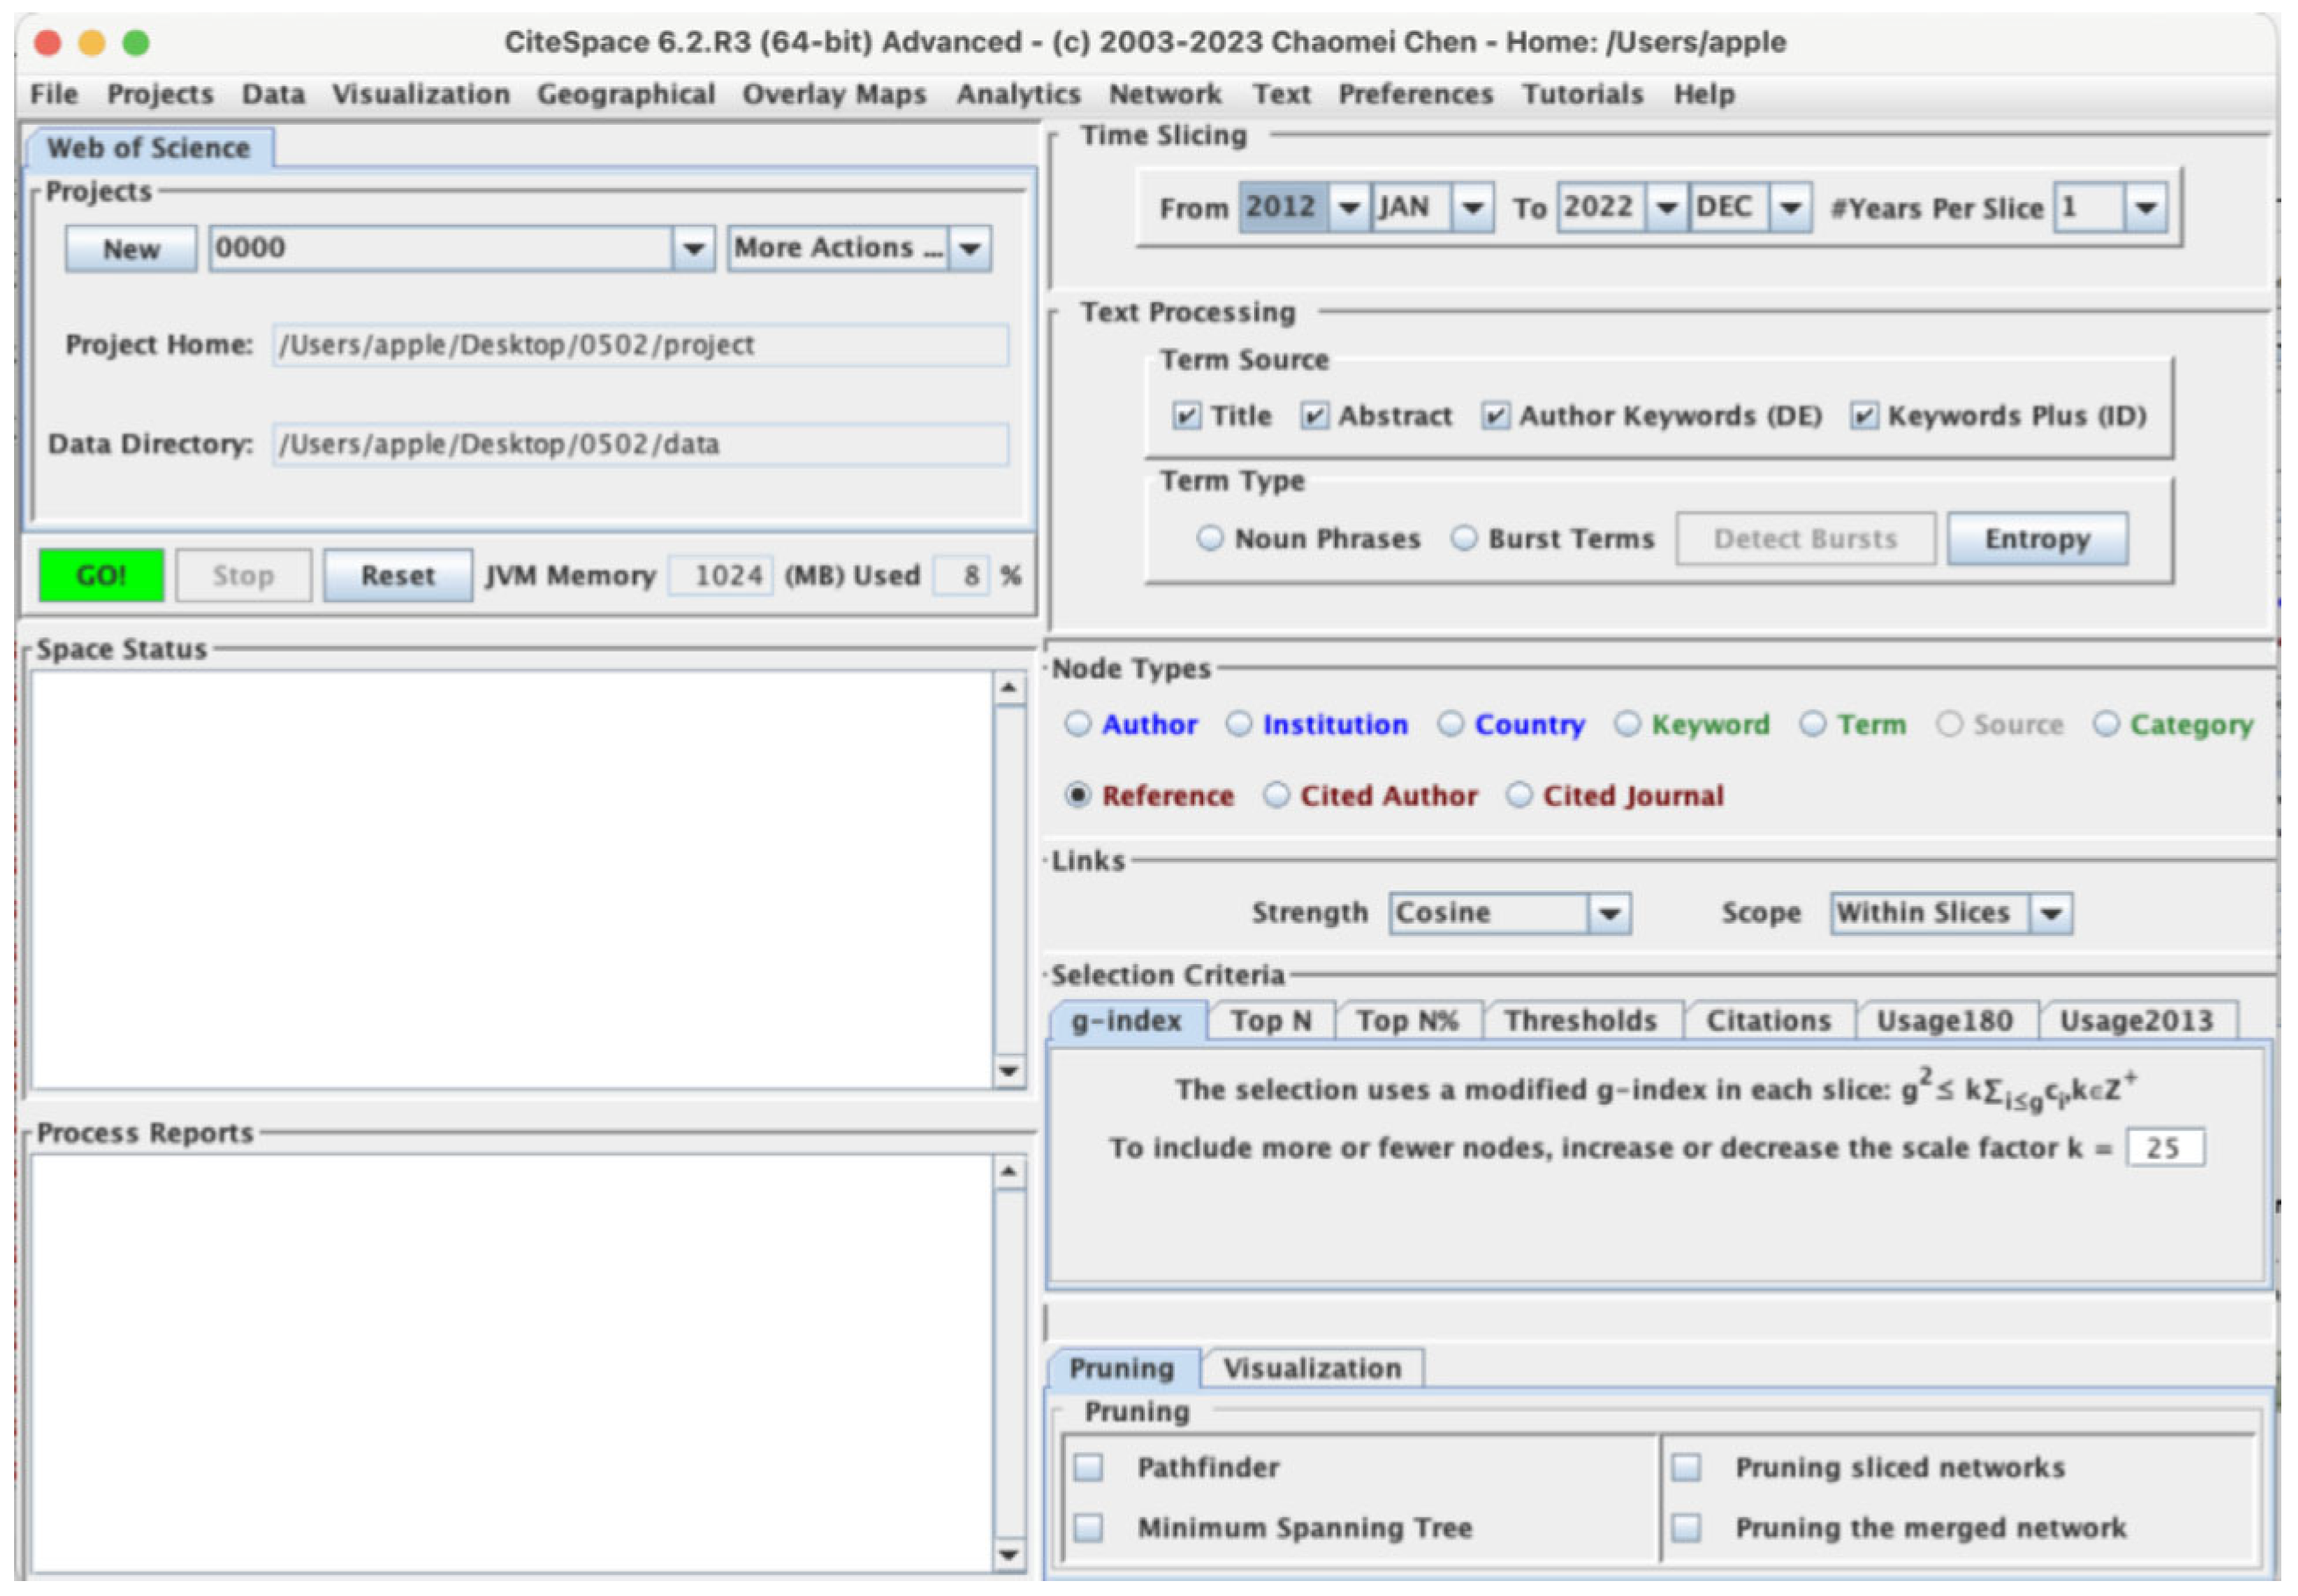
Task: Create a New project
Action: (x=130, y=248)
